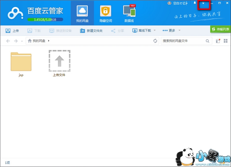
Task: Click the 分享 share button
Action: (x=118, y=31)
